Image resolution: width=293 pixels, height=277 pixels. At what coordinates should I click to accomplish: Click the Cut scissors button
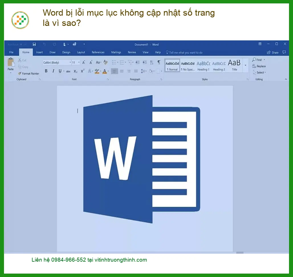22,60
